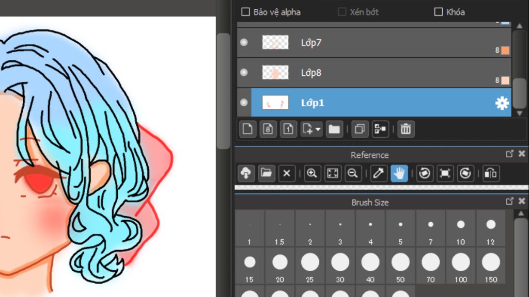529x297 pixels.
Task: Choose brush size 5
Action: 400,228
